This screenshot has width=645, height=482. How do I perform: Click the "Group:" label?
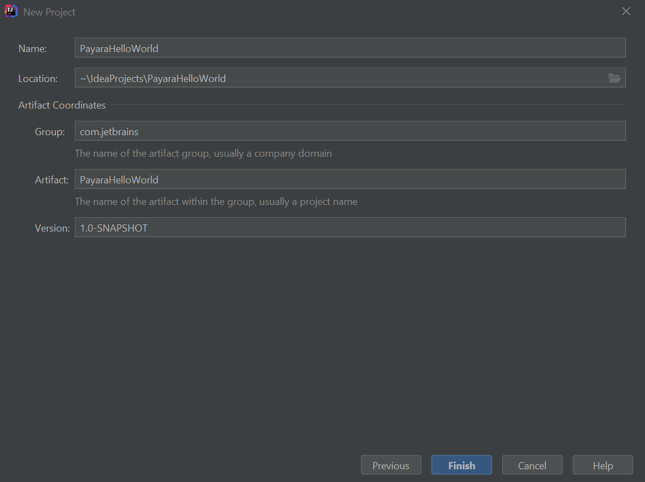click(50, 132)
